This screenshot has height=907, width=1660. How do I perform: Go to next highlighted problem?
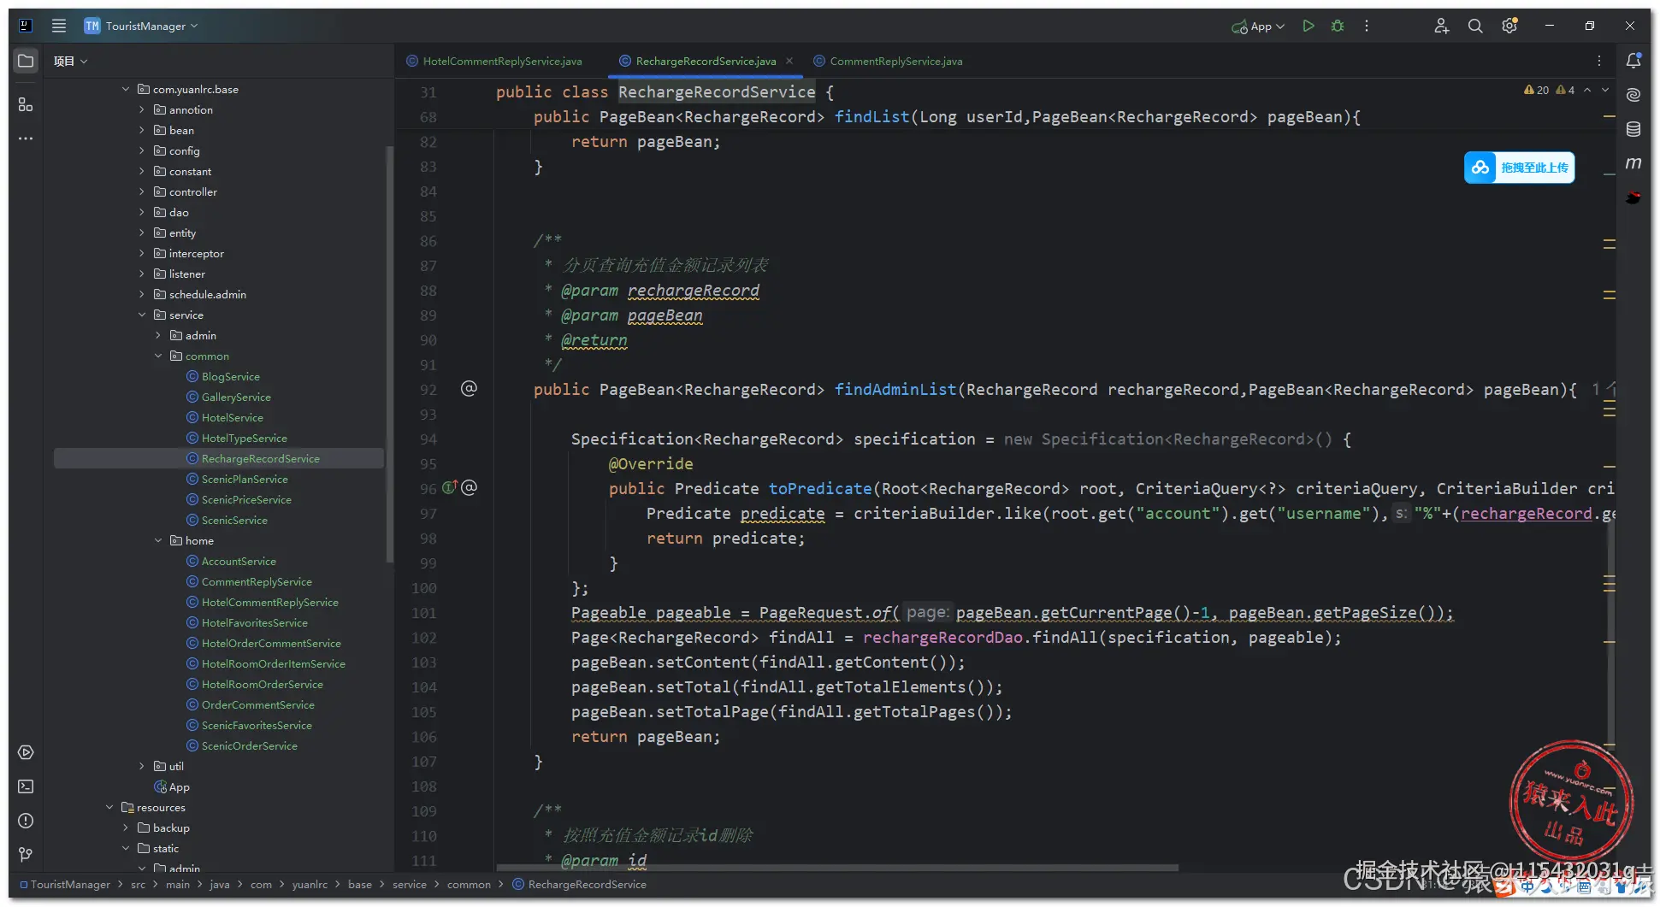click(1605, 90)
